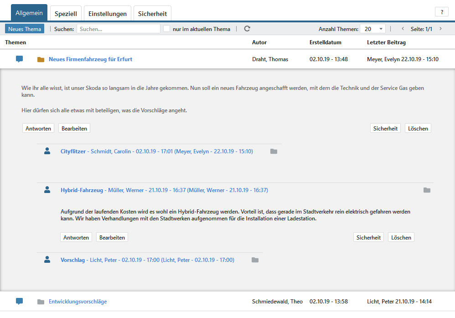The image size is (455, 318).
Task: Click speech bubble icon beside Neues Firmenfahrzeug
Action: pyautogui.click(x=19, y=59)
